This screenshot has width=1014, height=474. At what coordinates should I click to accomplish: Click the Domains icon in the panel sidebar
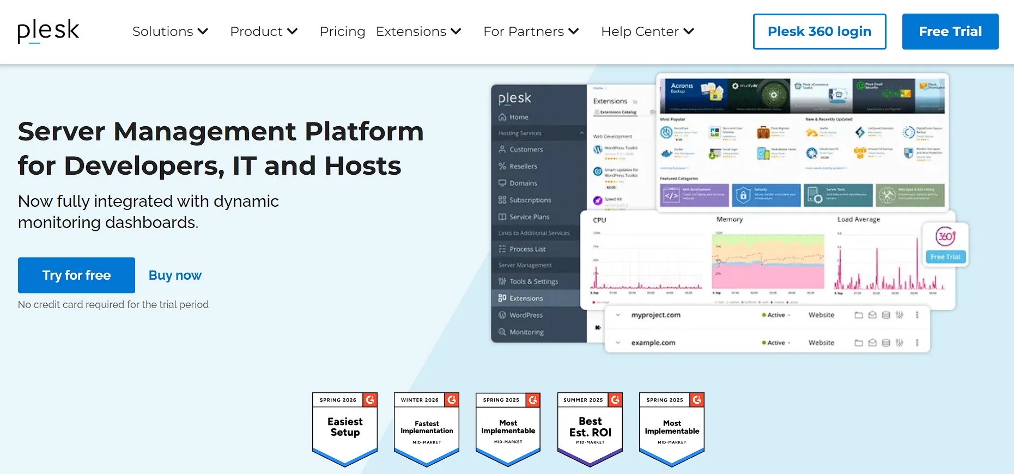coord(502,183)
